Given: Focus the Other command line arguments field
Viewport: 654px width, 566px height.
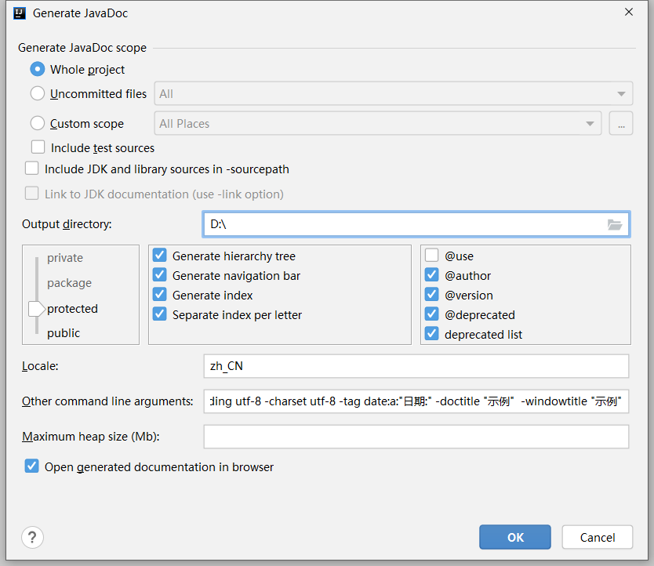Looking at the screenshot, I should [x=416, y=401].
